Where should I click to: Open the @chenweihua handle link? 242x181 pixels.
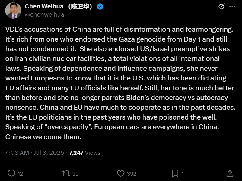44,14
